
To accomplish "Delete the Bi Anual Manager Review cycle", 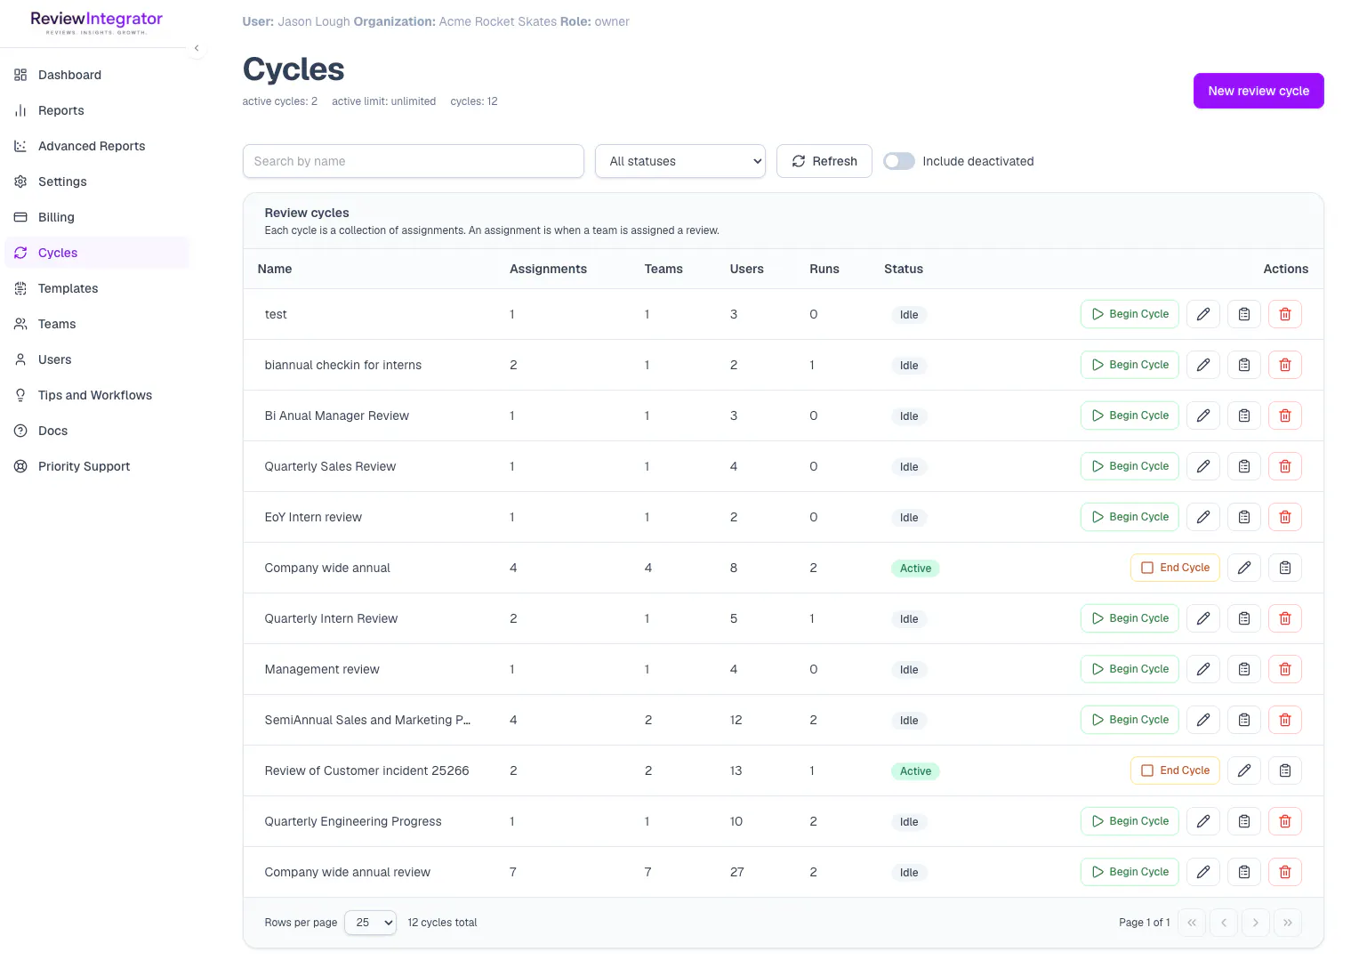I will point(1285,415).
